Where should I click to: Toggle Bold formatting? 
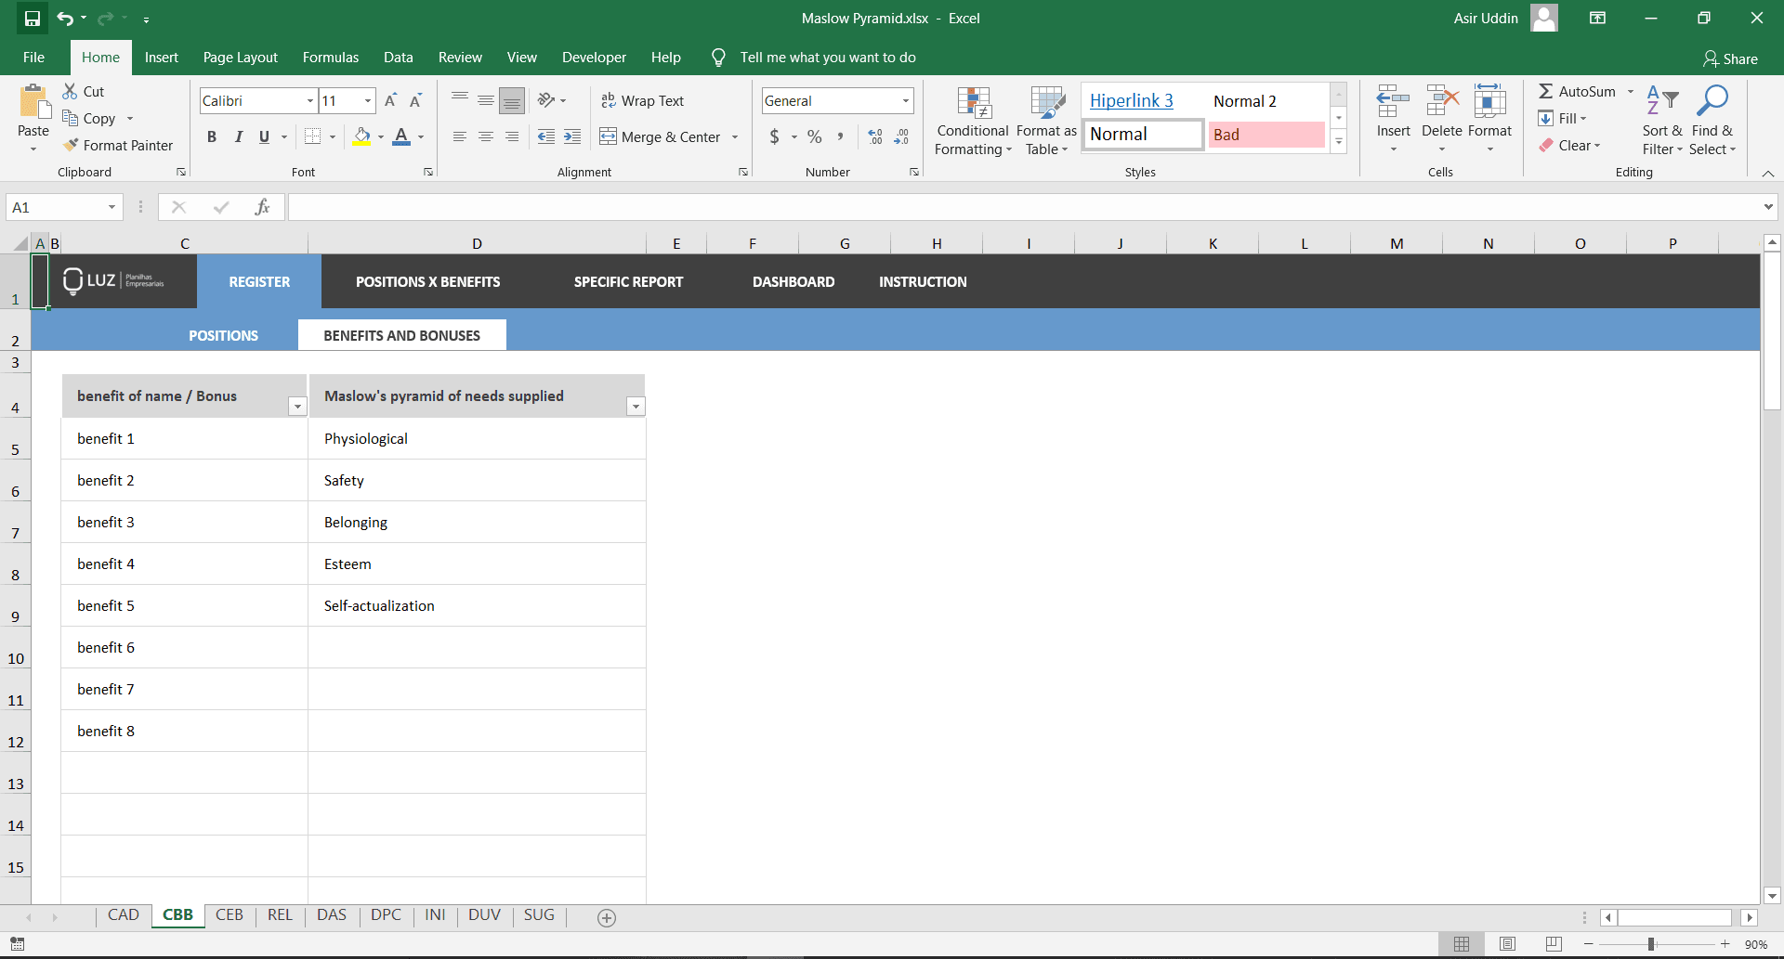(x=212, y=136)
